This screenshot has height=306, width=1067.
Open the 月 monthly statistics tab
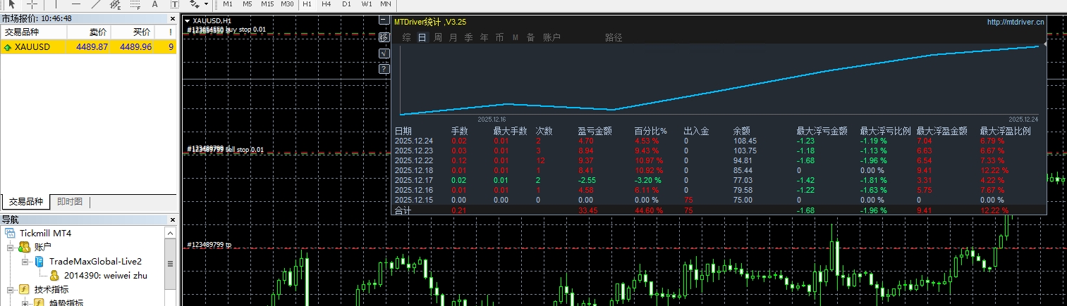[453, 38]
